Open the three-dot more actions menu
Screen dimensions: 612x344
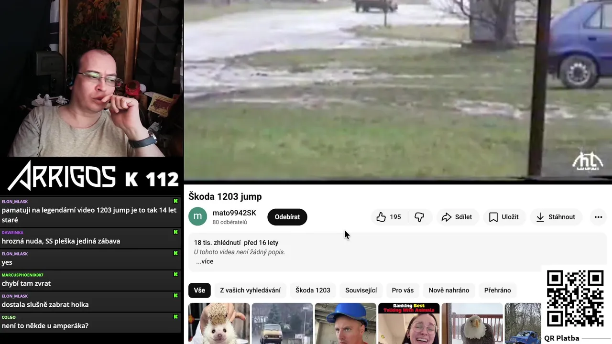coord(598,217)
